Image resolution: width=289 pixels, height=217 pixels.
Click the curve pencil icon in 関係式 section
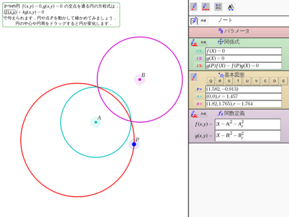click(x=194, y=42)
